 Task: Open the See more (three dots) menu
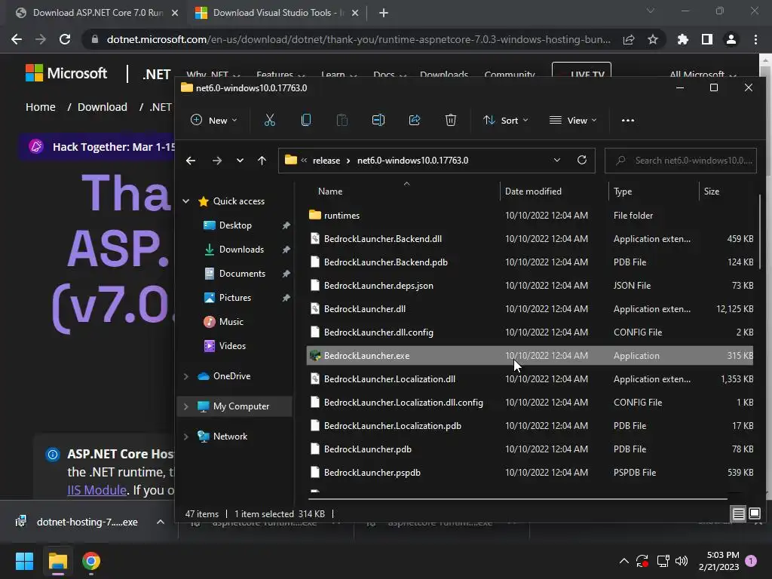[x=628, y=120]
